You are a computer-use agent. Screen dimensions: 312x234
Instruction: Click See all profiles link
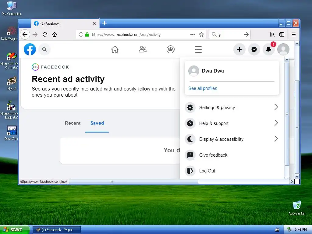[x=203, y=88]
